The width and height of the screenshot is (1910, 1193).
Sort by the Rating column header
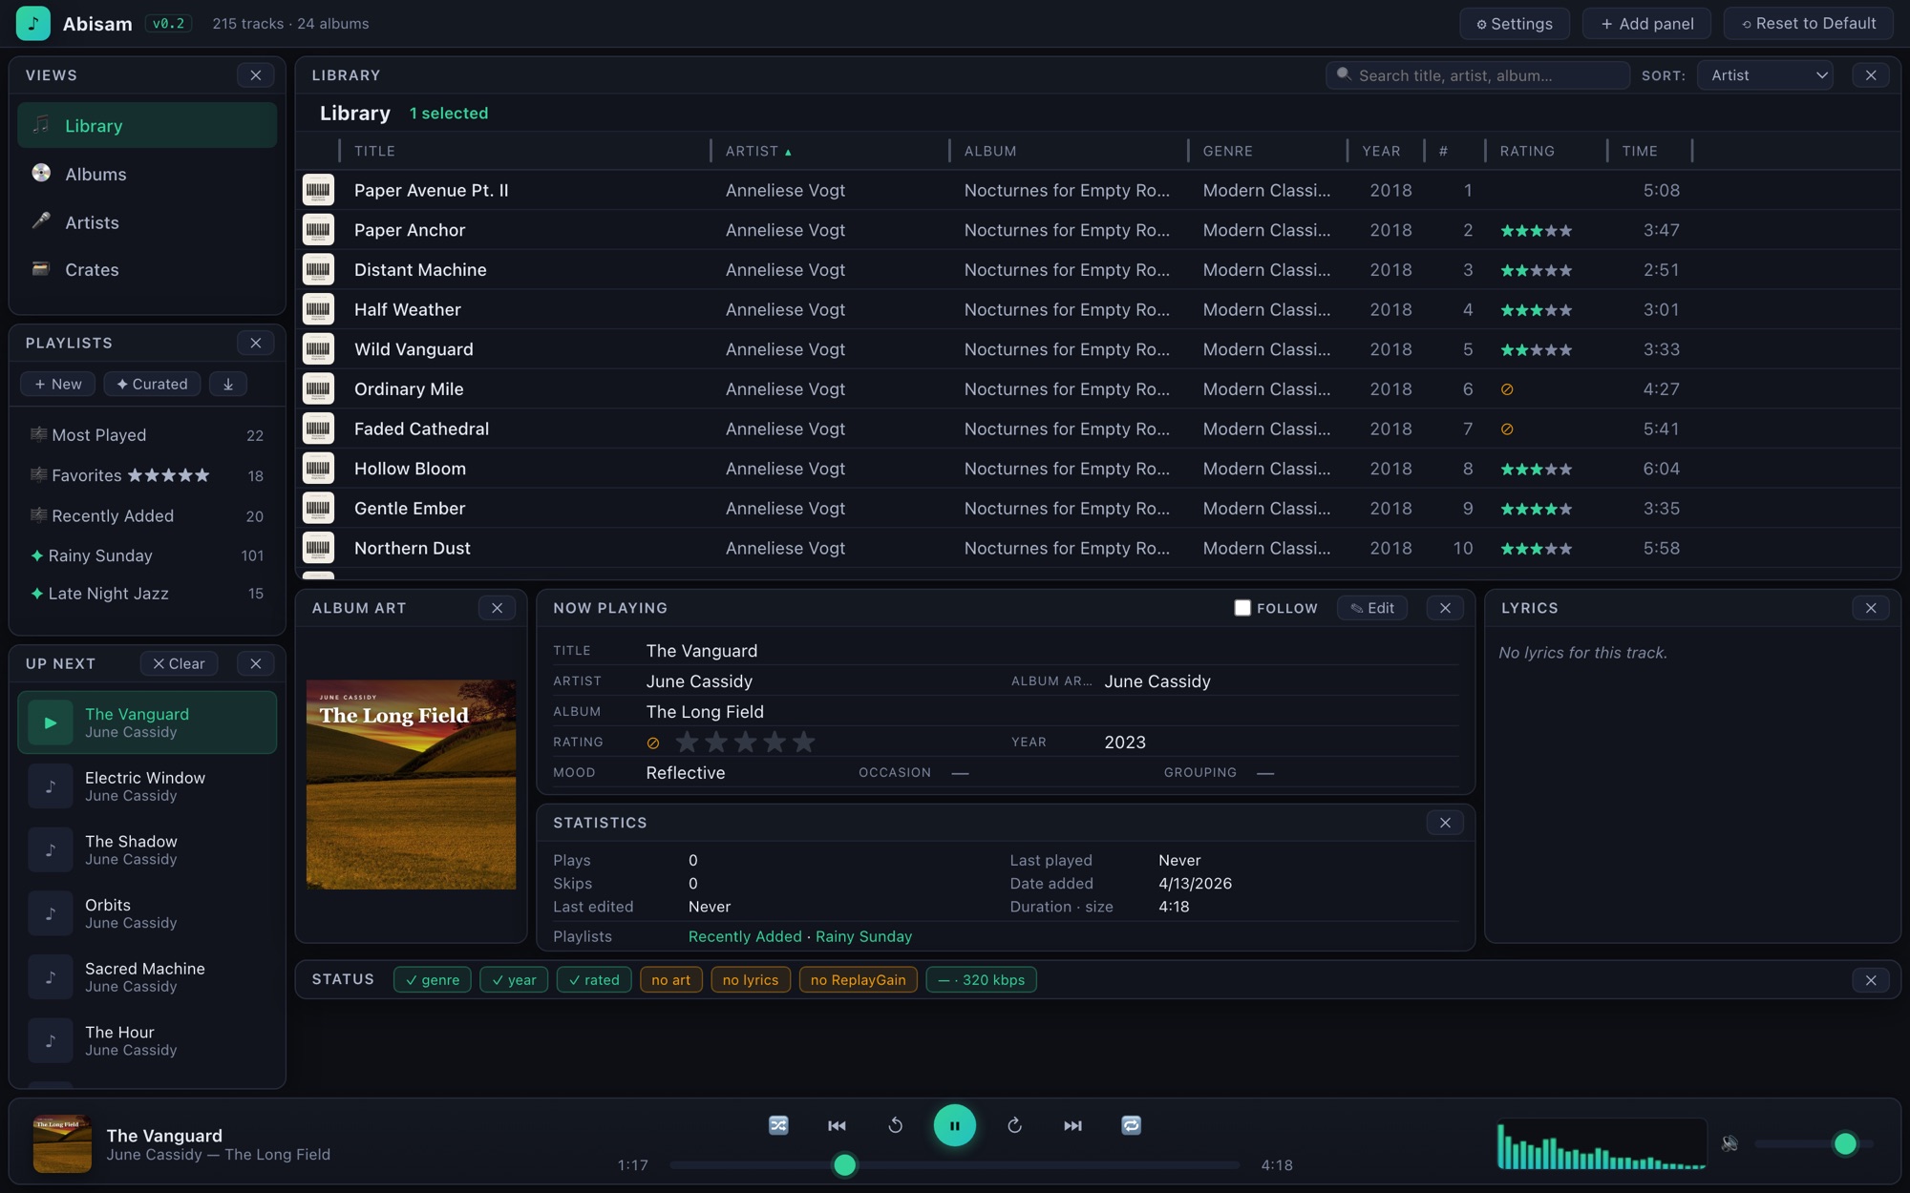tap(1527, 151)
